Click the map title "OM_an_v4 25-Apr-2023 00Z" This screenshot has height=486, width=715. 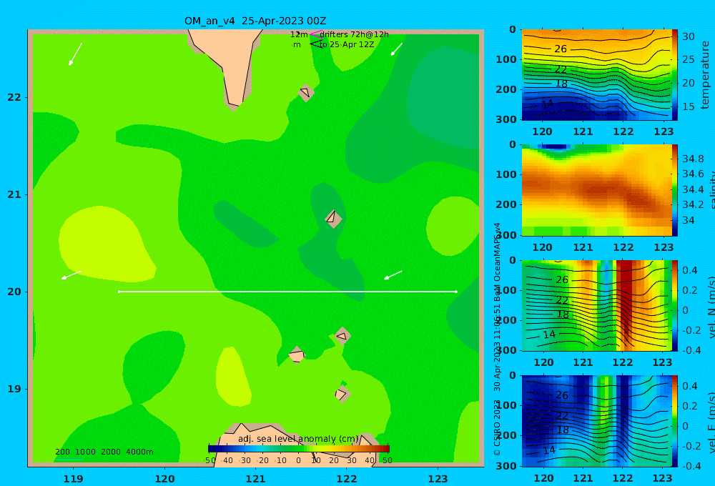click(x=255, y=21)
